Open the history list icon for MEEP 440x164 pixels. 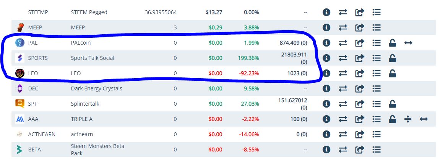click(376, 27)
